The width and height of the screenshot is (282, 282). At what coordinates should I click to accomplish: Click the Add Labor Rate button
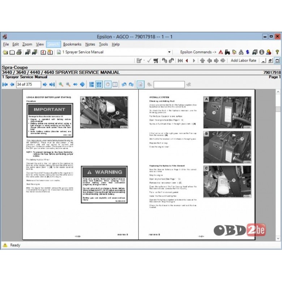coord(244,60)
